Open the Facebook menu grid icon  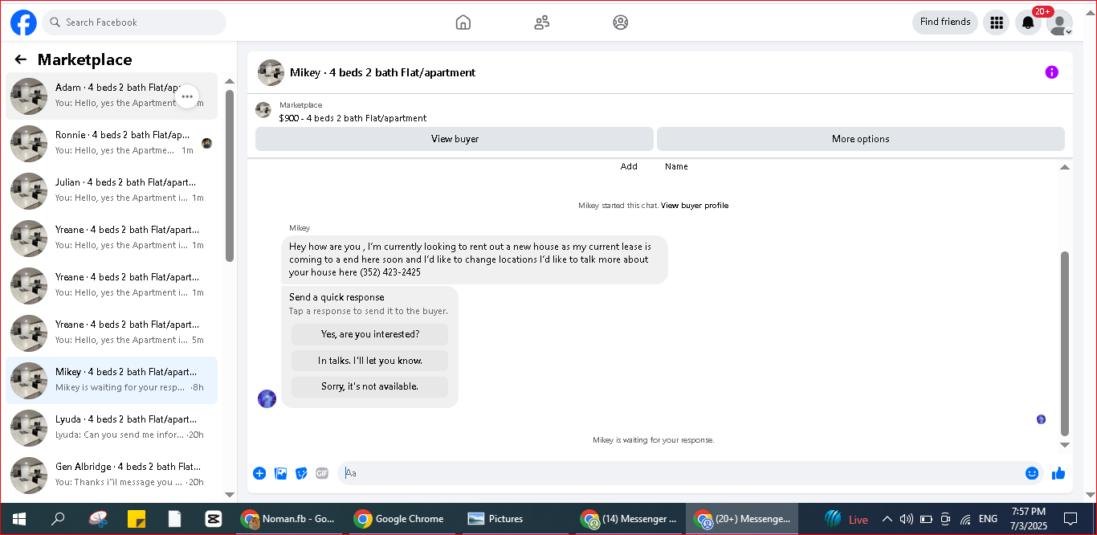point(997,22)
